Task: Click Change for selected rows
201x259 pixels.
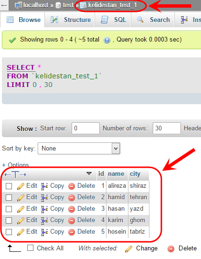Action: click(147, 248)
